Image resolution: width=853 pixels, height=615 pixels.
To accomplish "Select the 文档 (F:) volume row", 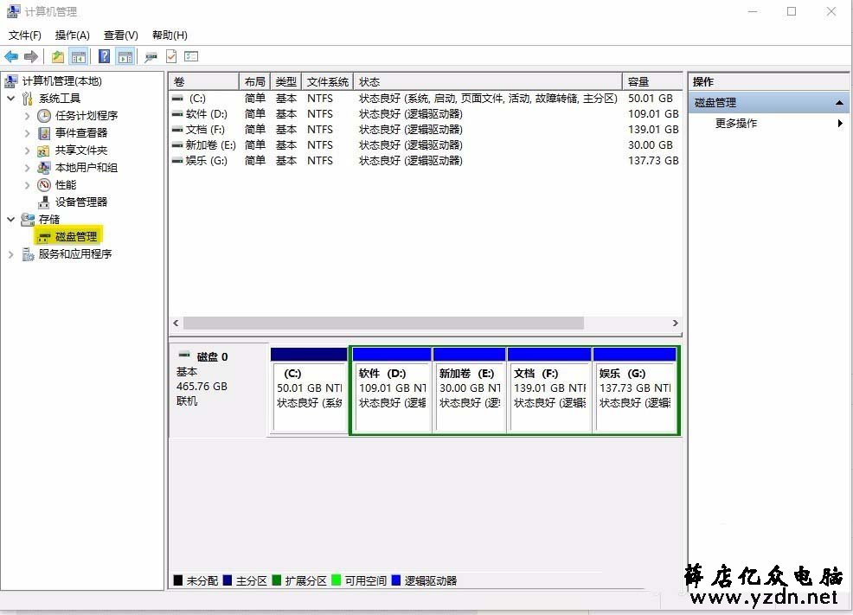I will 425,130.
